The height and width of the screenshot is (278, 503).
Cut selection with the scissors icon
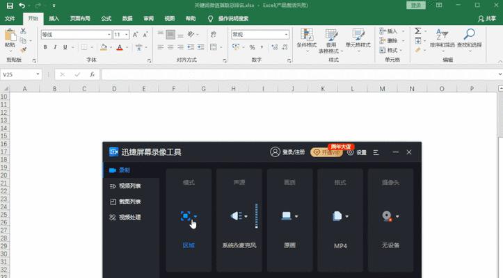point(23,31)
